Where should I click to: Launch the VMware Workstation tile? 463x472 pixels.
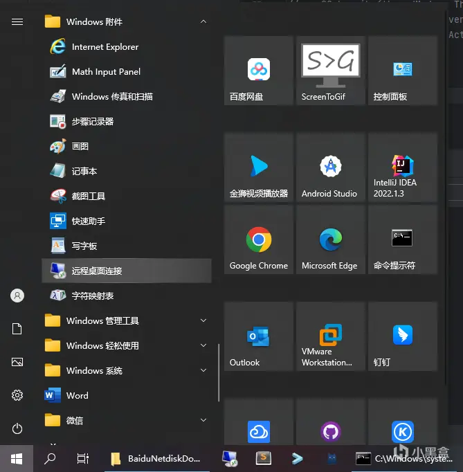tap(331, 336)
